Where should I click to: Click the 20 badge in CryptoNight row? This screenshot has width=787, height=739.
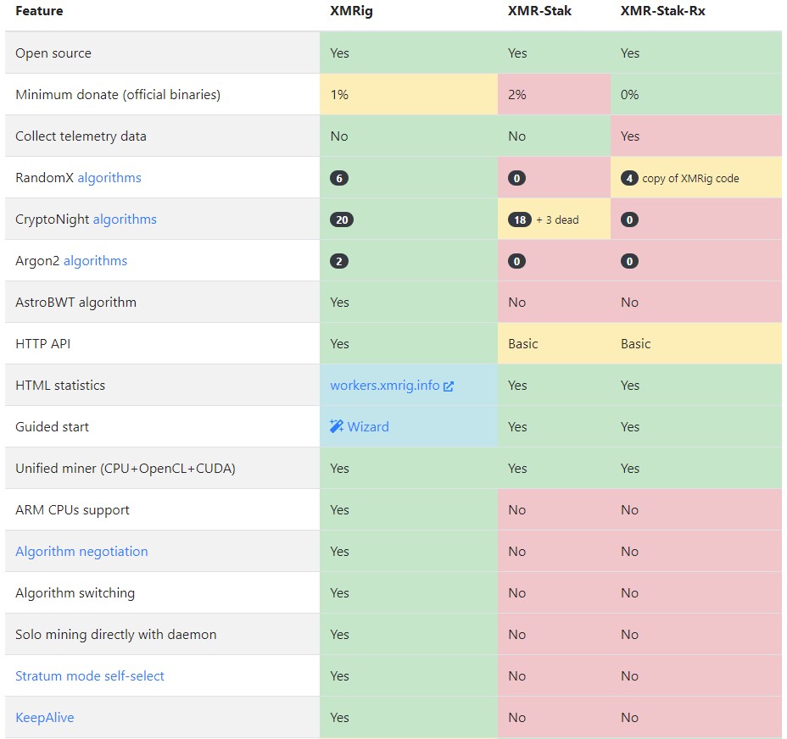point(342,219)
